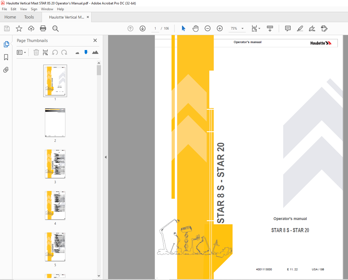Viewport: 348px width, 280px height.
Task: Click thumbnails scrollbar down arrow
Action: pyautogui.click(x=99, y=276)
